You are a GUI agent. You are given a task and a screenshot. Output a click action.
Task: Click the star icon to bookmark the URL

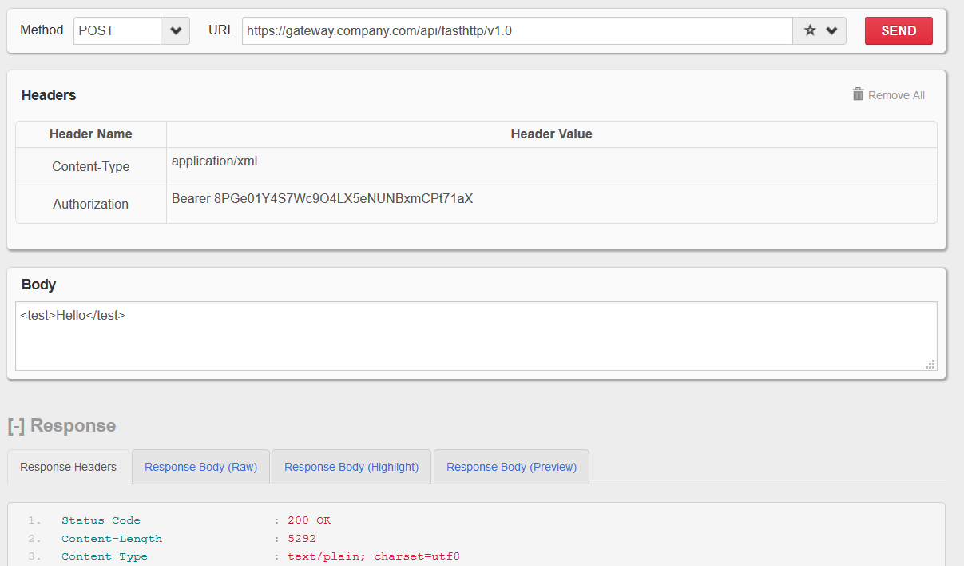click(x=807, y=30)
